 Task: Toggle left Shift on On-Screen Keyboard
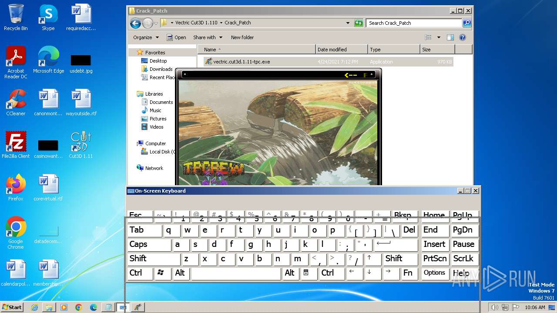(154, 259)
